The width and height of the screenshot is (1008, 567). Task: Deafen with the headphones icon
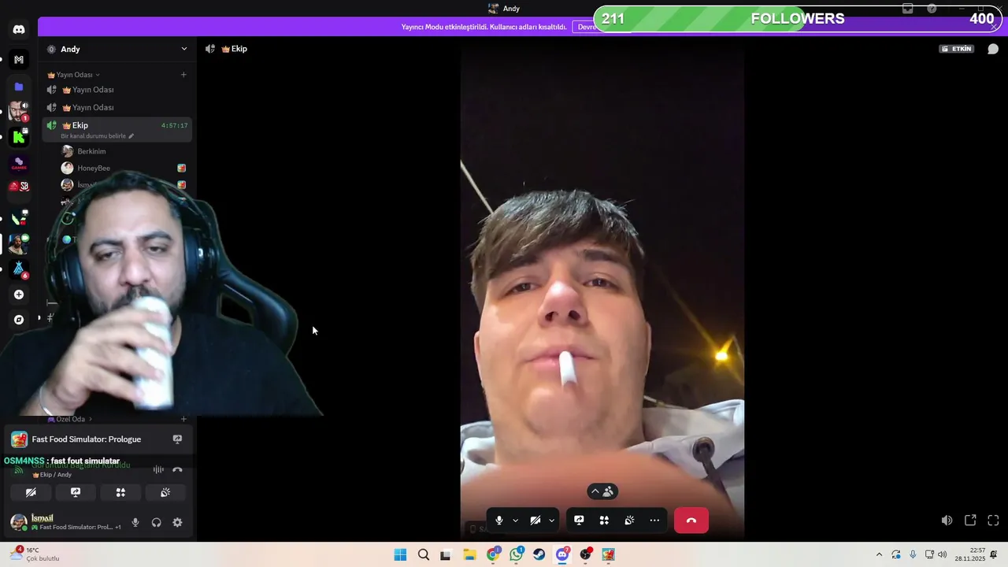[x=156, y=522]
